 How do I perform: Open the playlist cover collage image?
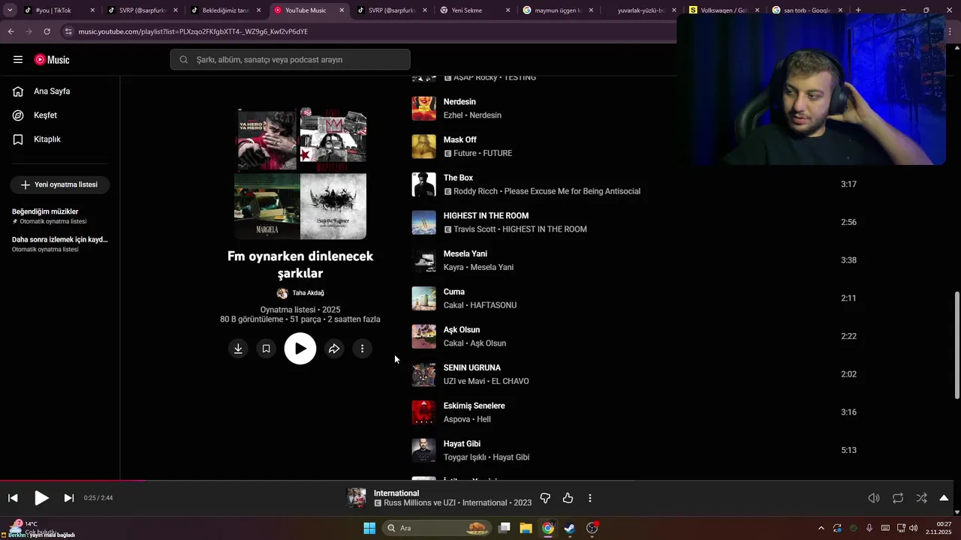[300, 174]
